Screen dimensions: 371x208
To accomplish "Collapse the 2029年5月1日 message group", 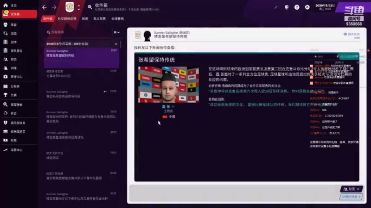I will pyautogui.click(x=115, y=44).
